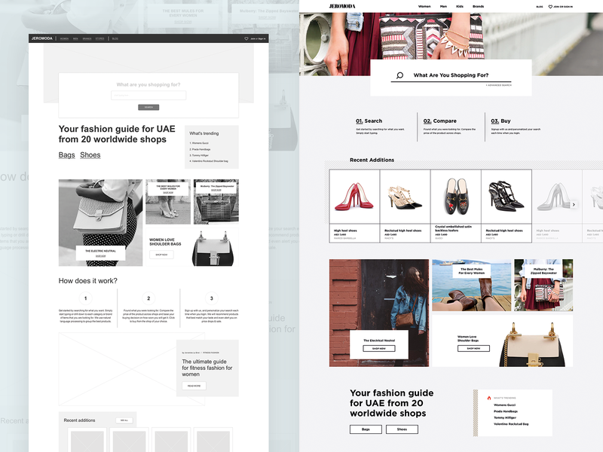
Task: Click heart icon in dark wireframe navbar
Action: [246, 38]
